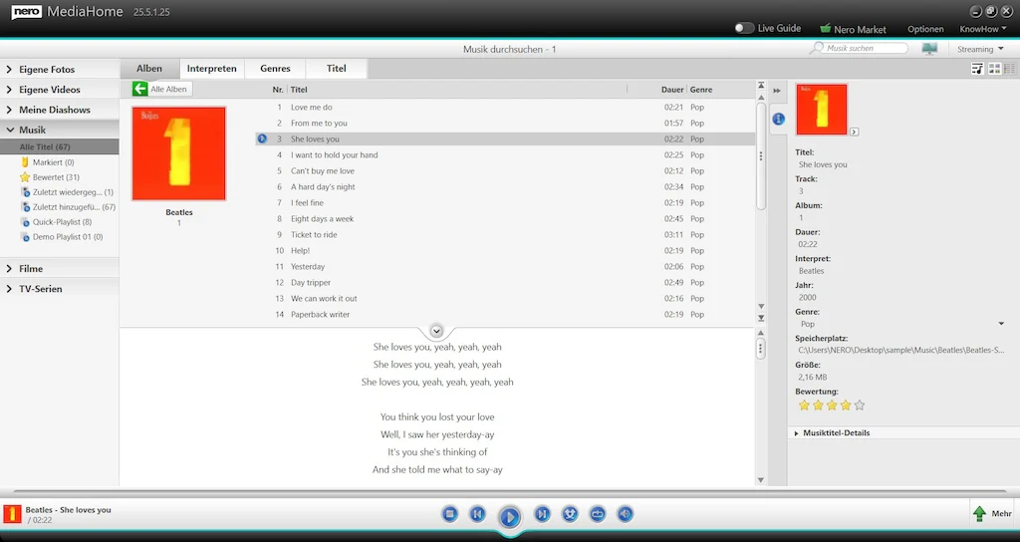This screenshot has height=542, width=1020.
Task: Click the green back arrow Alle Alben
Action: [139, 89]
